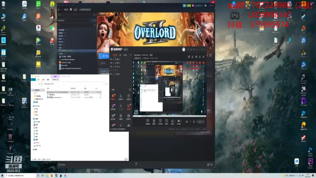Select Super Buckyball Tournament Demo in Steam

point(70,68)
